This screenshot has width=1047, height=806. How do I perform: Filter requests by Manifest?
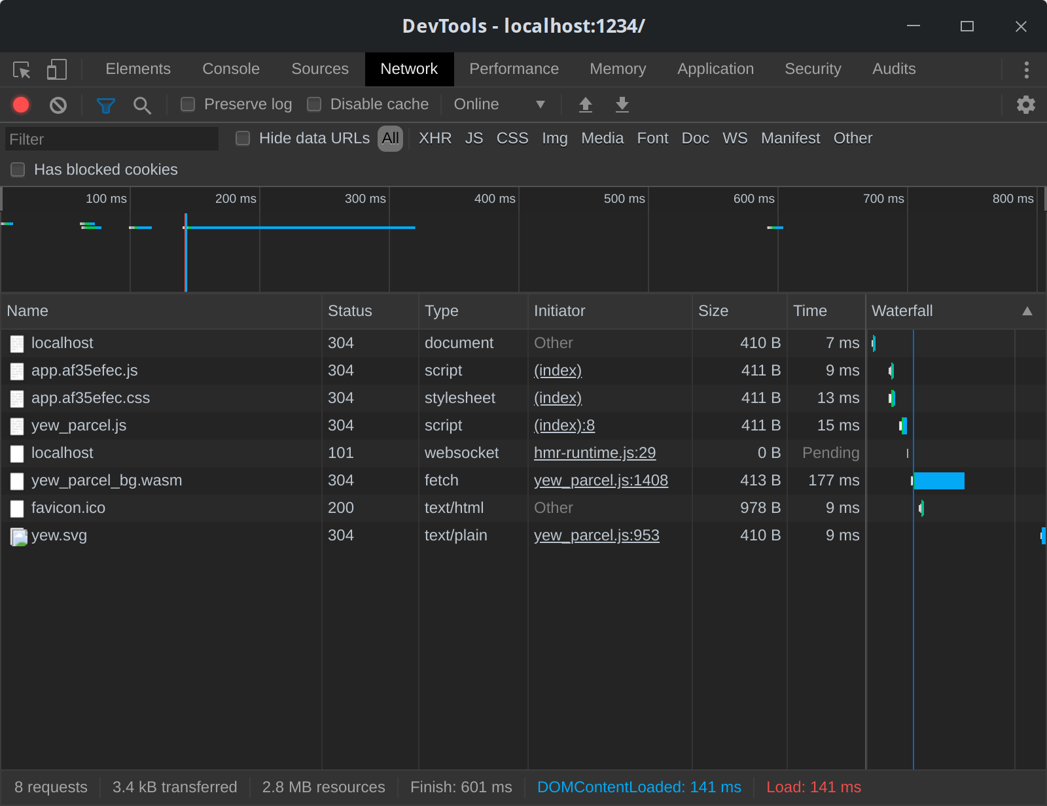tap(790, 139)
